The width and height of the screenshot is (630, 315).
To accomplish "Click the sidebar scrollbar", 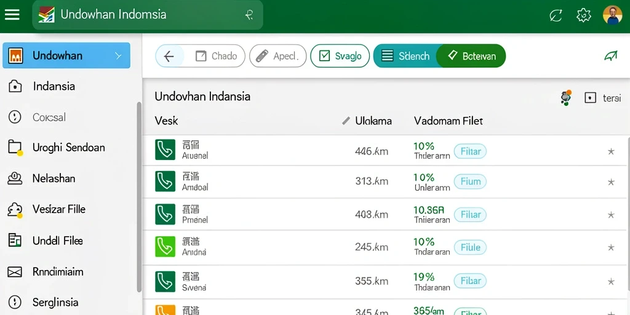I will [x=139, y=197].
